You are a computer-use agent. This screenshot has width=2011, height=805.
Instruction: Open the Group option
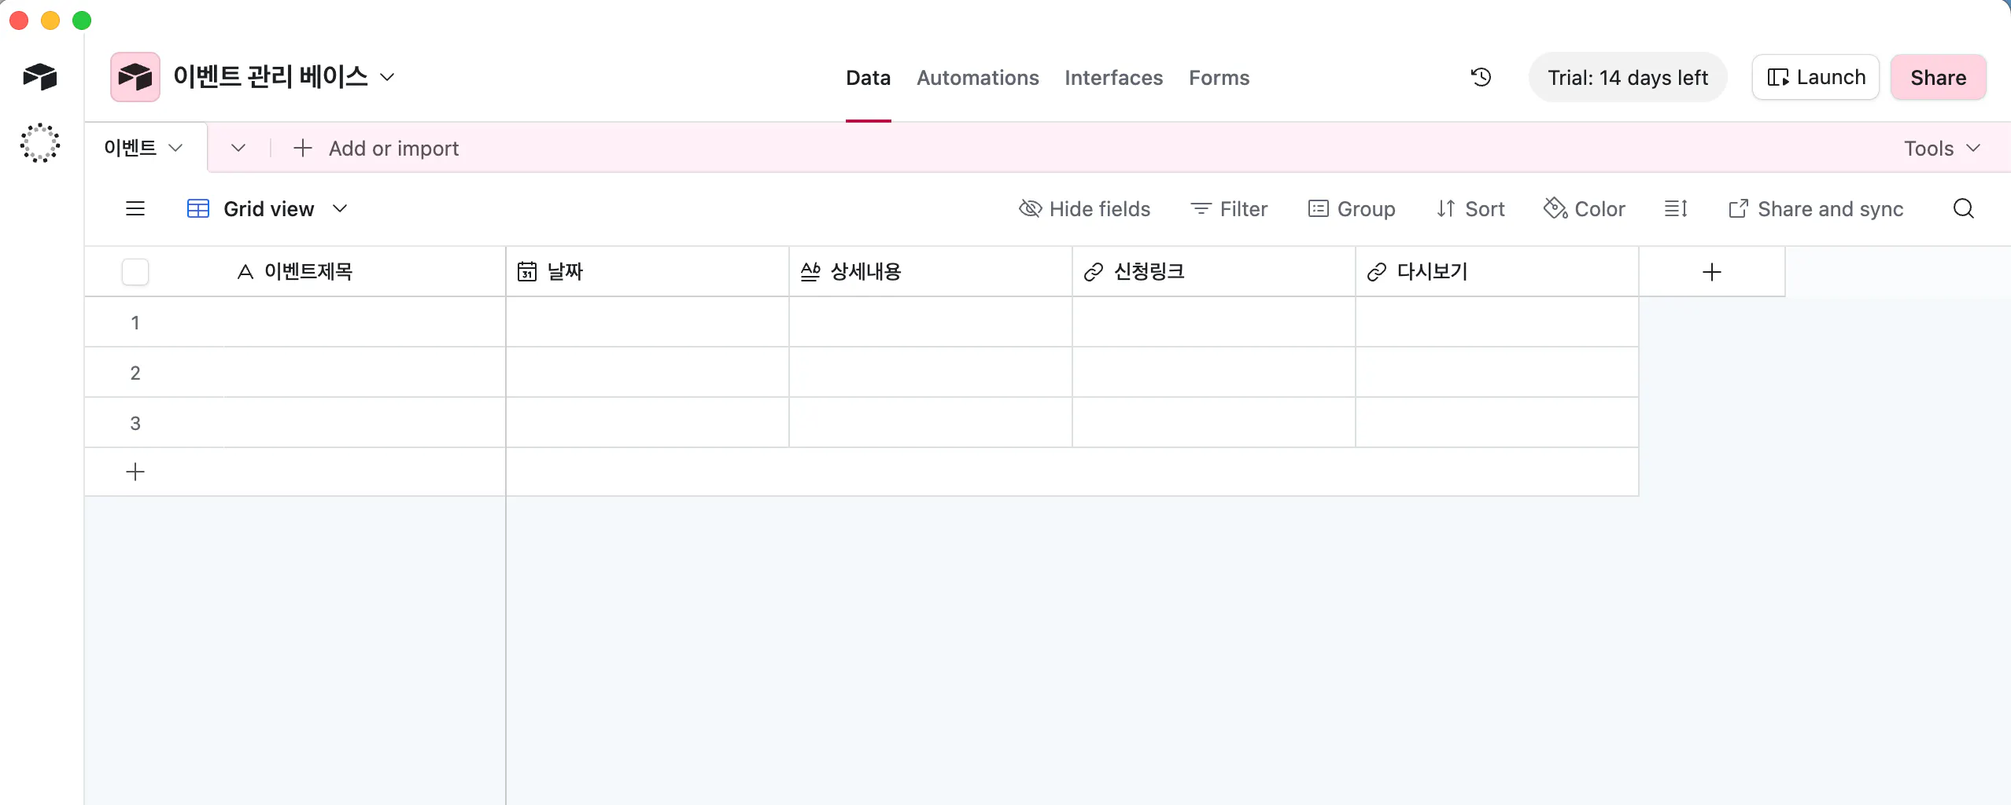(x=1352, y=208)
